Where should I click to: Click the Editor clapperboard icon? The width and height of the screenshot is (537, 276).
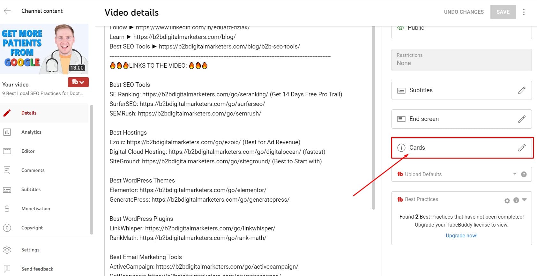click(x=7, y=151)
